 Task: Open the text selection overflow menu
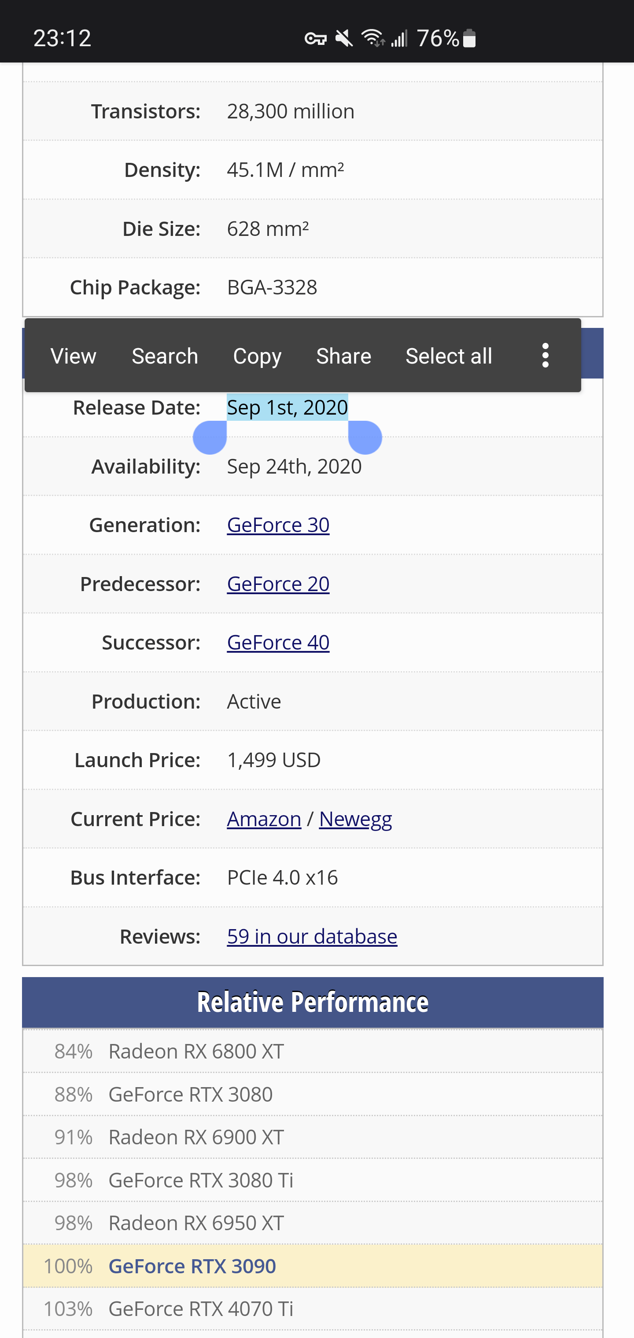[545, 355]
